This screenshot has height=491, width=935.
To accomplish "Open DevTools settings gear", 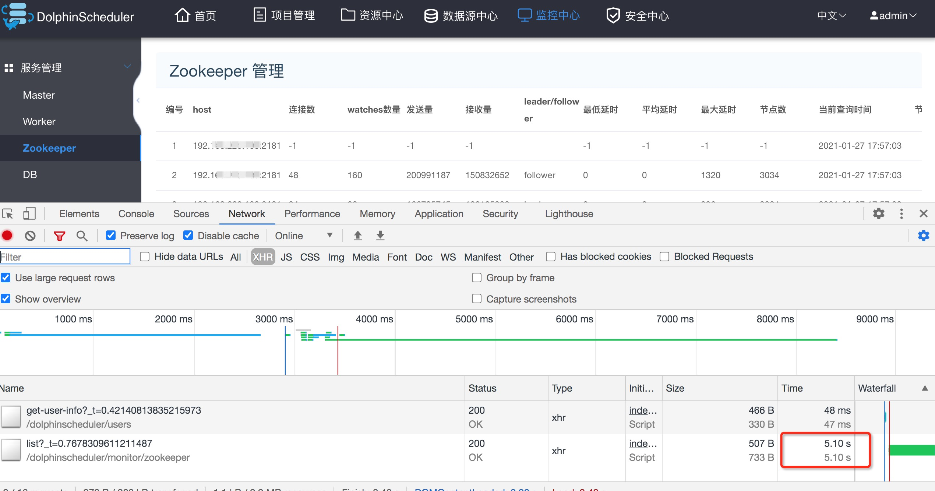I will coord(879,213).
